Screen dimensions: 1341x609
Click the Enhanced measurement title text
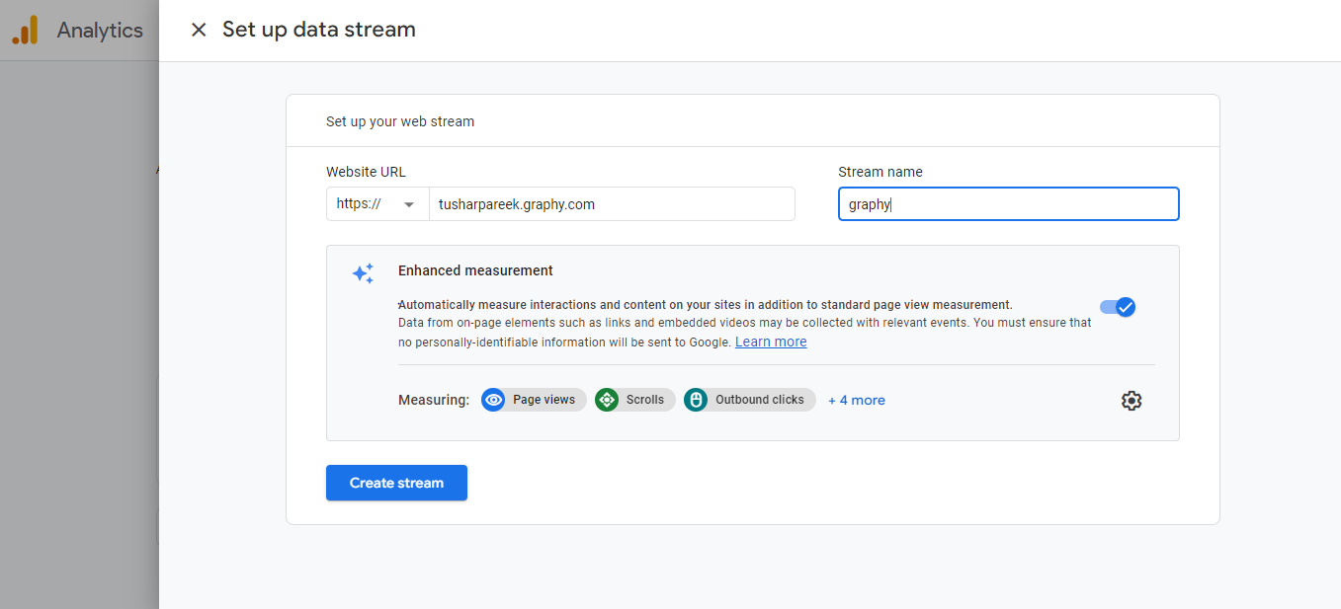[475, 270]
